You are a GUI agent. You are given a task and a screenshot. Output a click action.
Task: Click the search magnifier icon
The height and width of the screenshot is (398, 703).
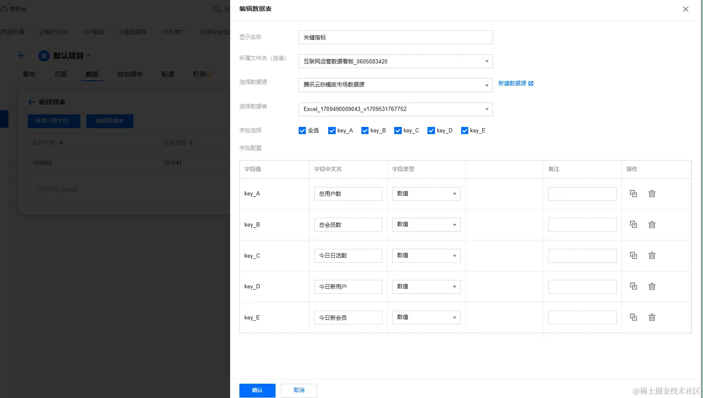[x=217, y=9]
